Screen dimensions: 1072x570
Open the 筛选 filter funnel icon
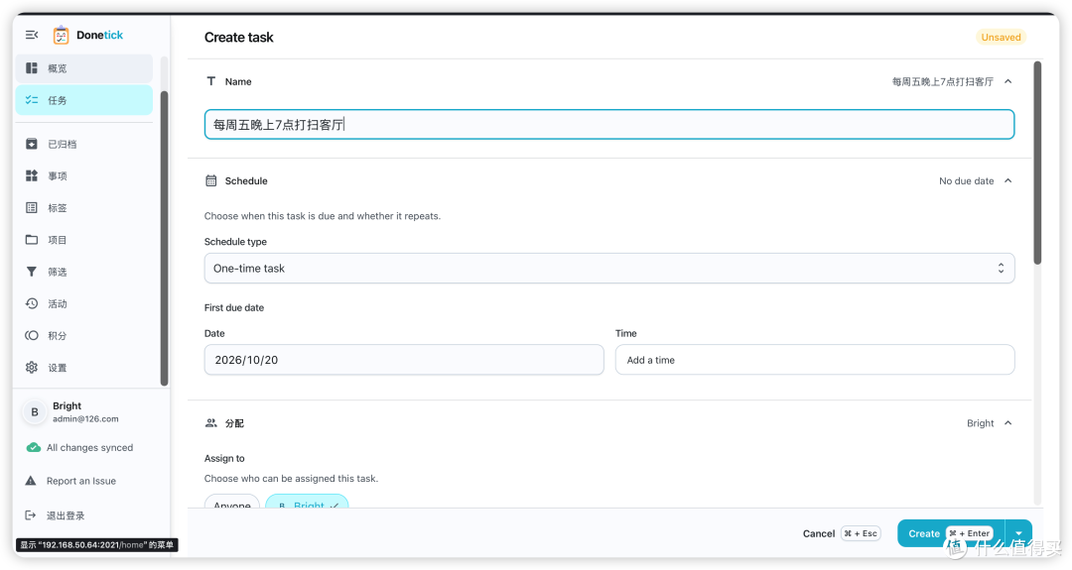pos(32,272)
